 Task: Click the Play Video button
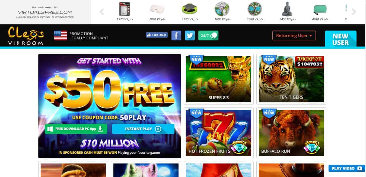point(347,168)
